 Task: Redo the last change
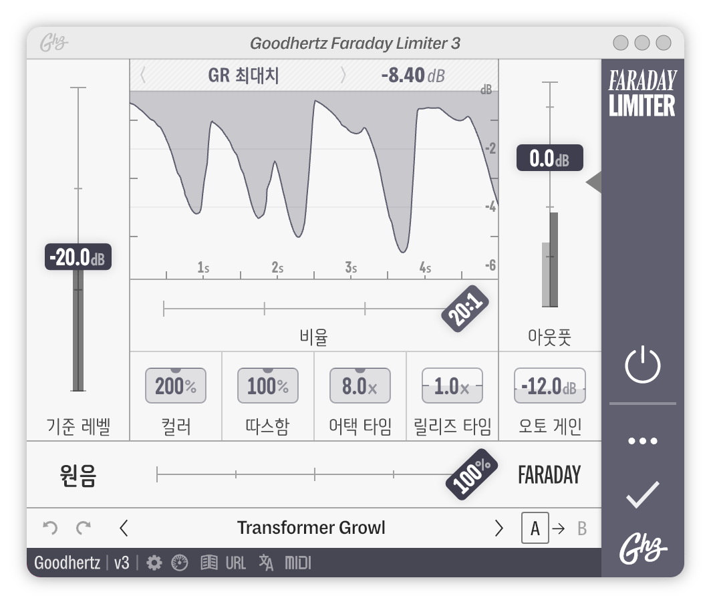(x=84, y=528)
